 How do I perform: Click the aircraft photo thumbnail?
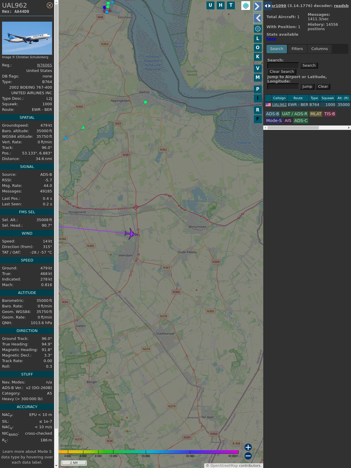click(x=27, y=38)
